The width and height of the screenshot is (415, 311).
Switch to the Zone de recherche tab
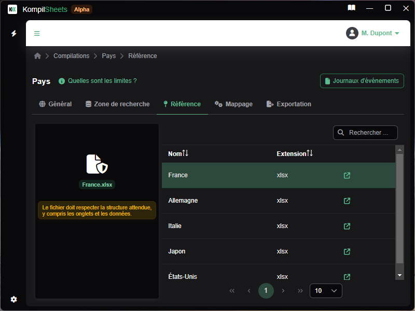[x=117, y=104]
